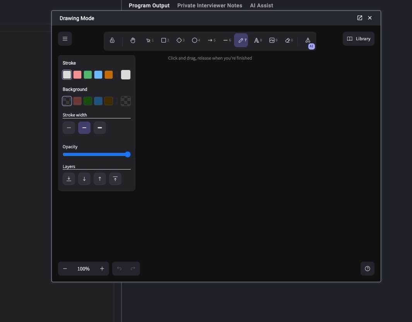Select the Ellipse tool
This screenshot has height=322, width=412.
coord(195,40)
